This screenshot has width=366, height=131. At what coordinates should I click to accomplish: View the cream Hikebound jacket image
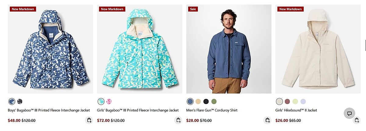pyautogui.click(x=318, y=49)
